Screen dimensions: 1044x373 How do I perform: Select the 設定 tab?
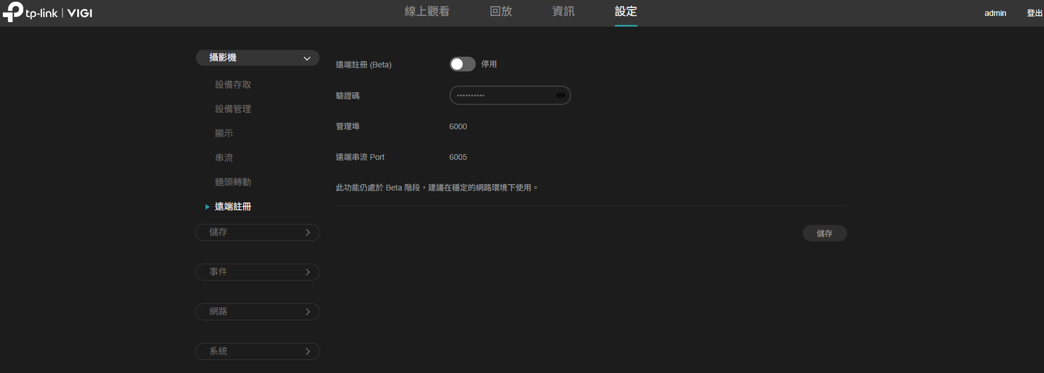coord(626,12)
